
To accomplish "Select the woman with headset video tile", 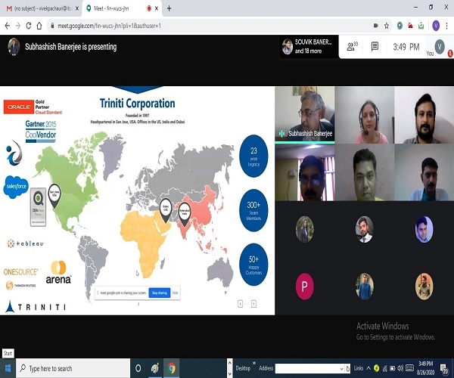I will point(364,114).
